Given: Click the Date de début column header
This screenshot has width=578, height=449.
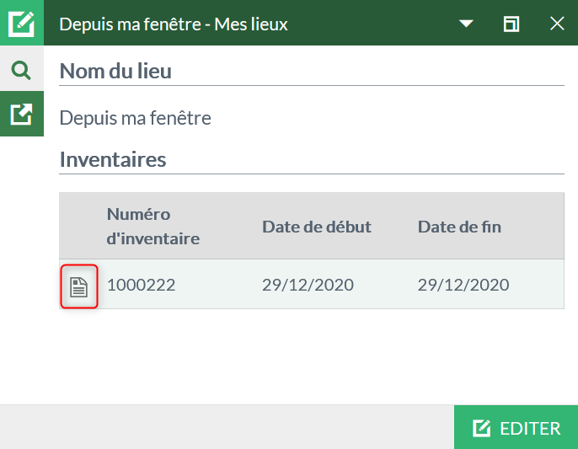Looking at the screenshot, I should coord(317,227).
